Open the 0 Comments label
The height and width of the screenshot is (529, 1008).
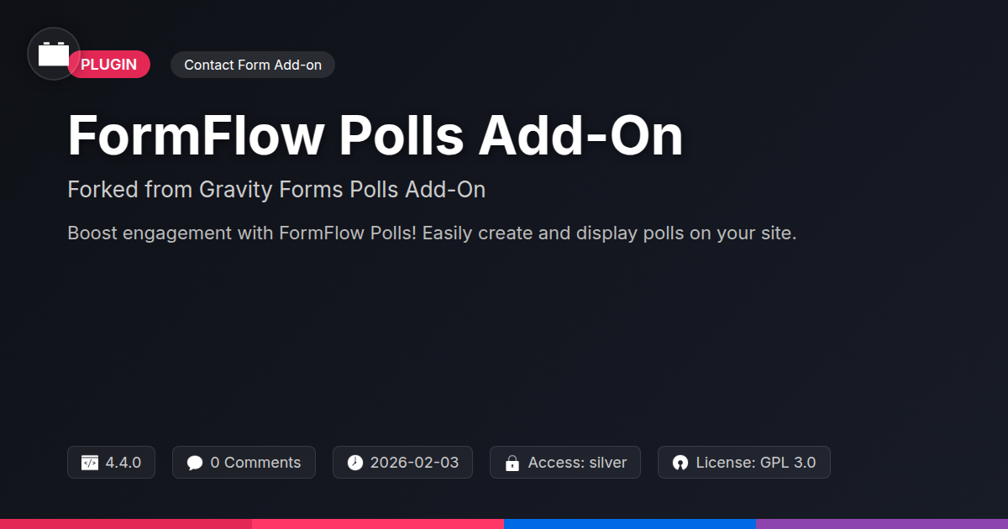[255, 463]
